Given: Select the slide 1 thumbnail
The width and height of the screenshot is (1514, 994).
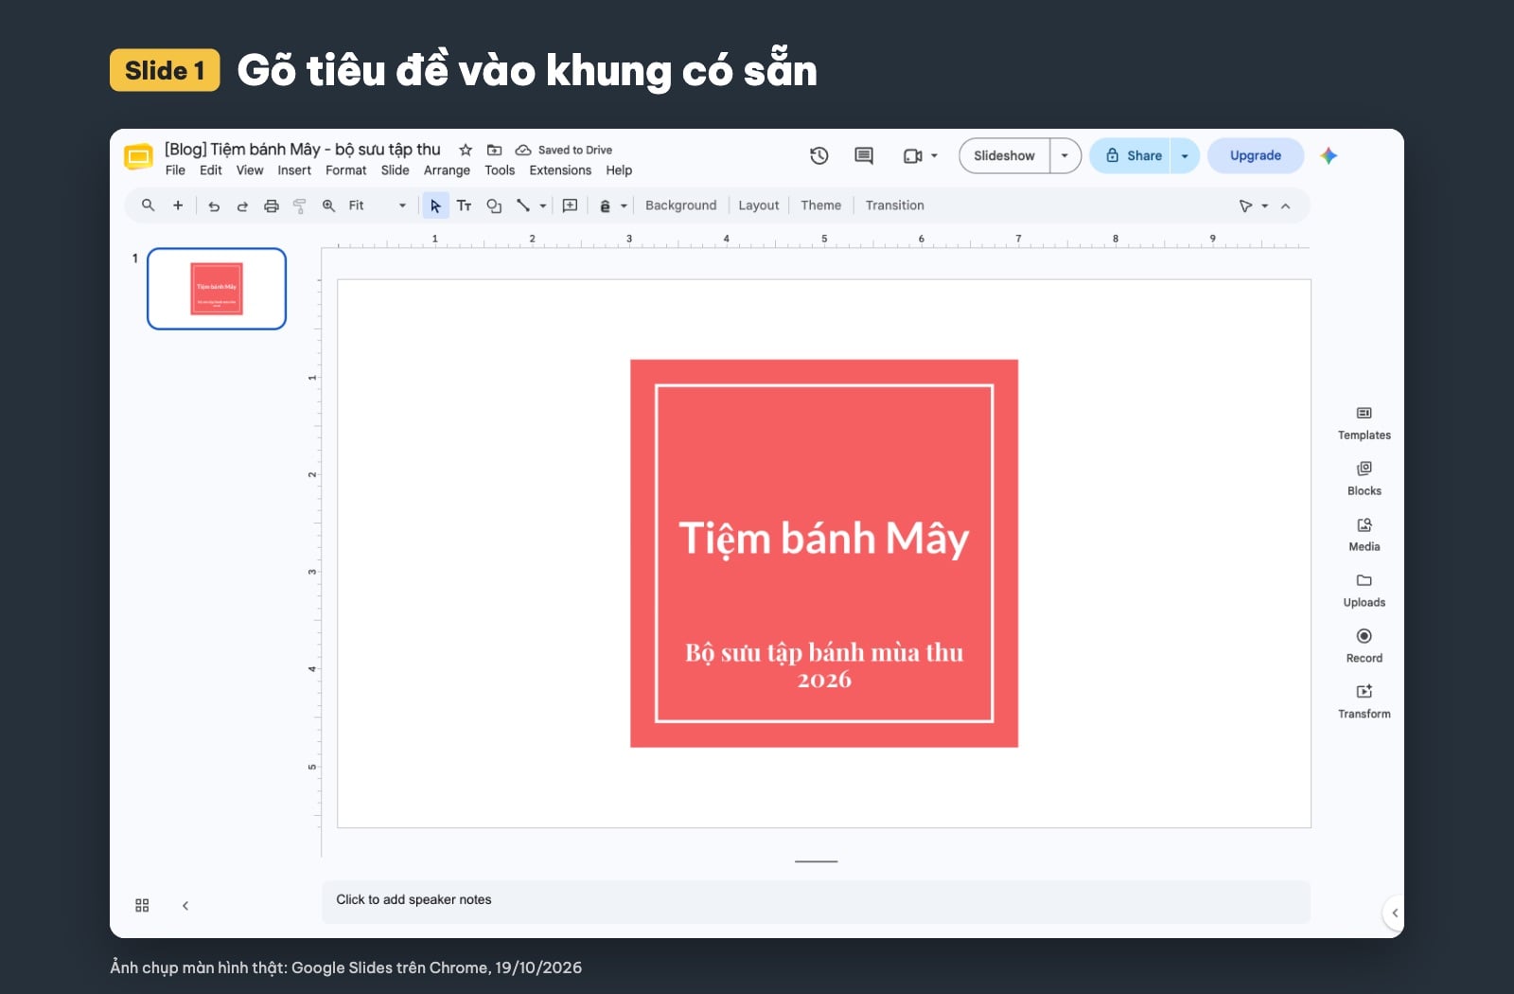Looking at the screenshot, I should click(217, 289).
